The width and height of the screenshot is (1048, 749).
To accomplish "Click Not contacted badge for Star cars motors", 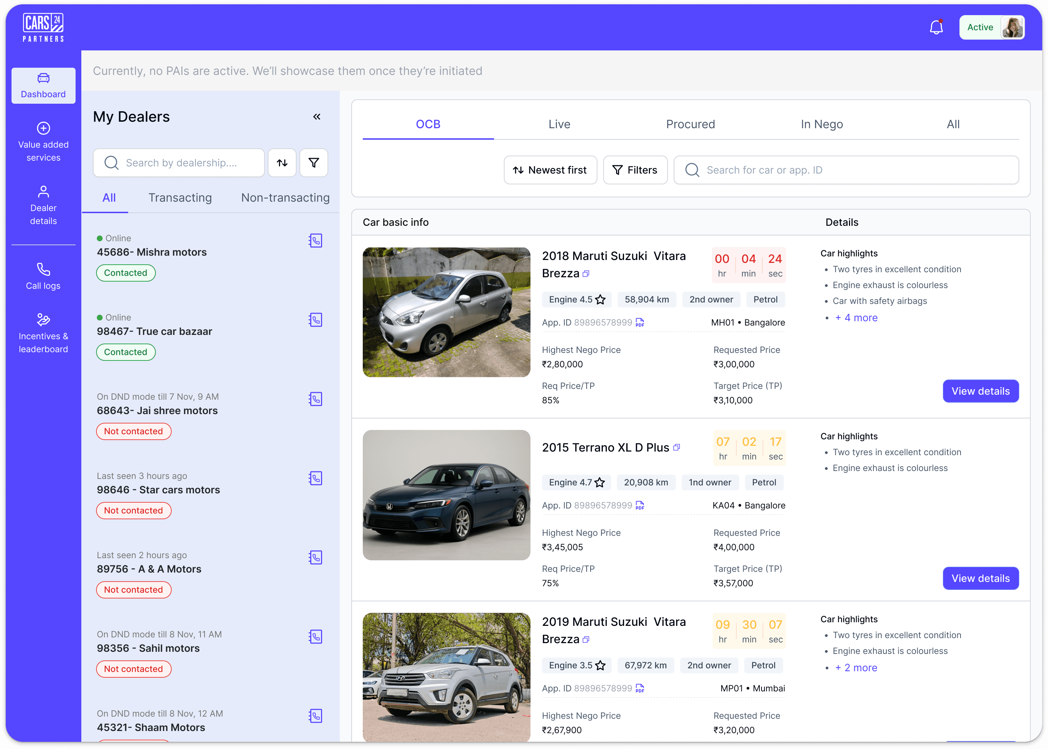I will 134,511.
